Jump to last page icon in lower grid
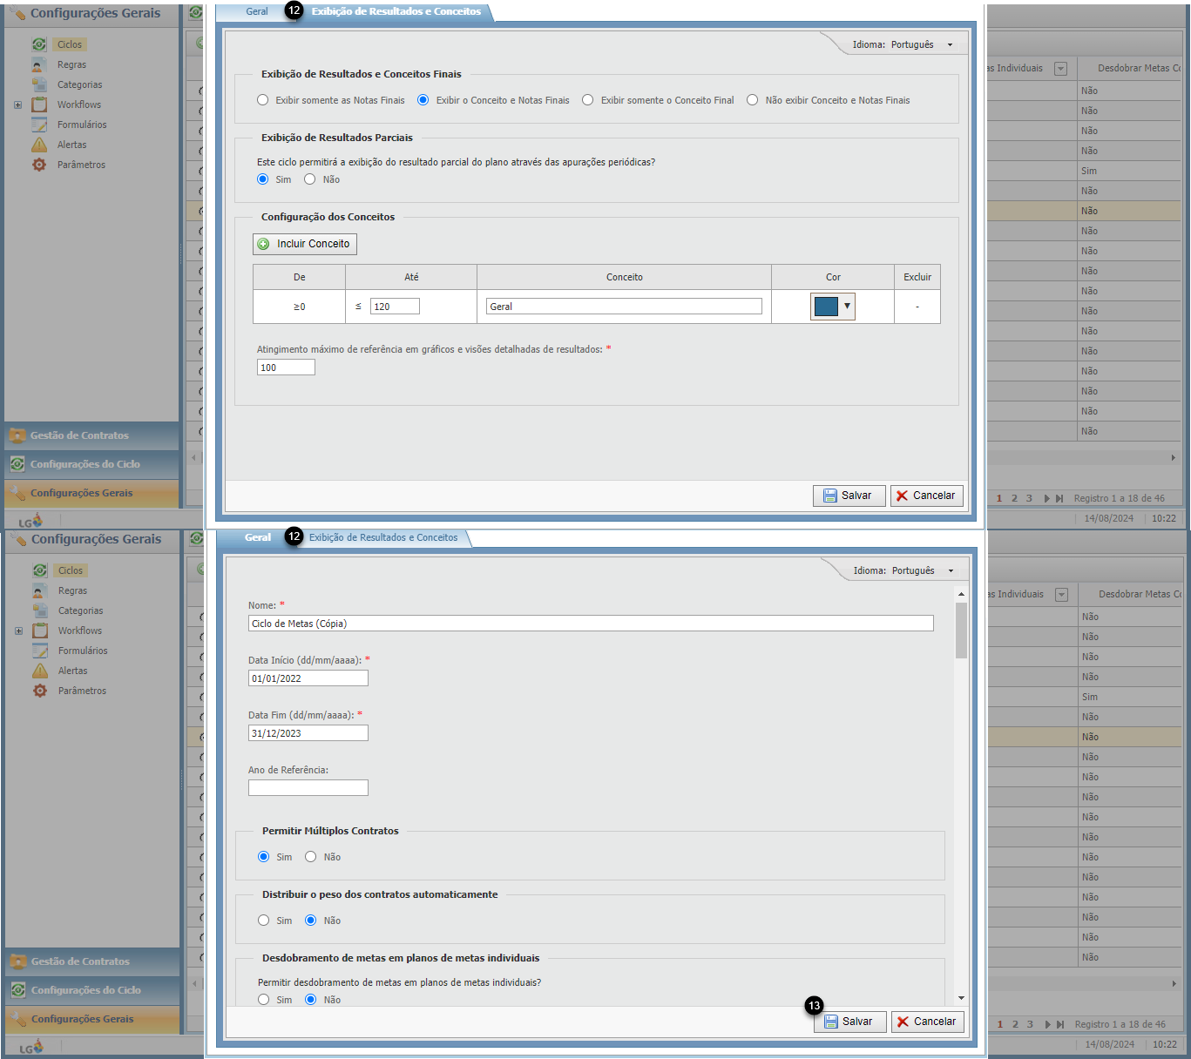 coord(1060,1025)
